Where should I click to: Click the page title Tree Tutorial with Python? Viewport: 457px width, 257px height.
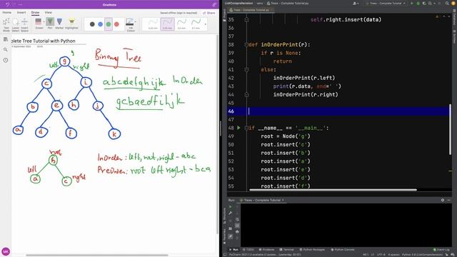(43, 41)
